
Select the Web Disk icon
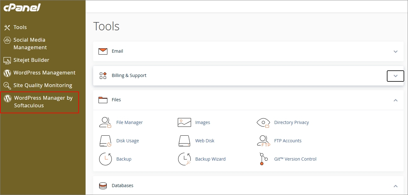(x=184, y=141)
